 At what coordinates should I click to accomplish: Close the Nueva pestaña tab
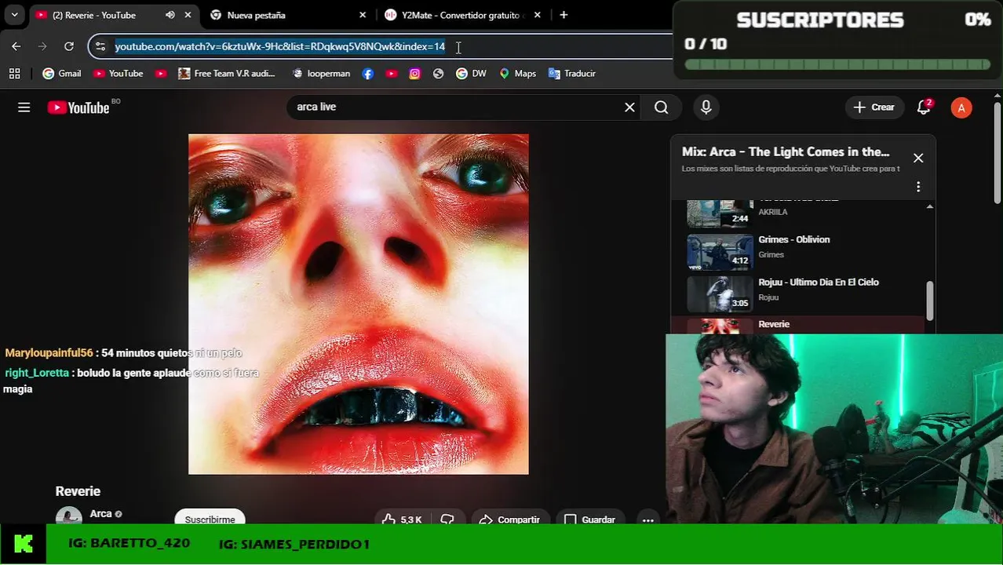363,15
